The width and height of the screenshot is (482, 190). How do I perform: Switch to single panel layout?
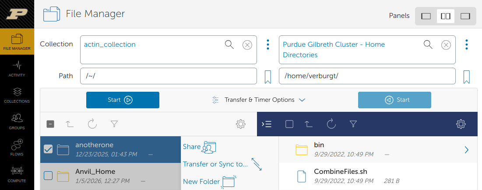[426, 16]
